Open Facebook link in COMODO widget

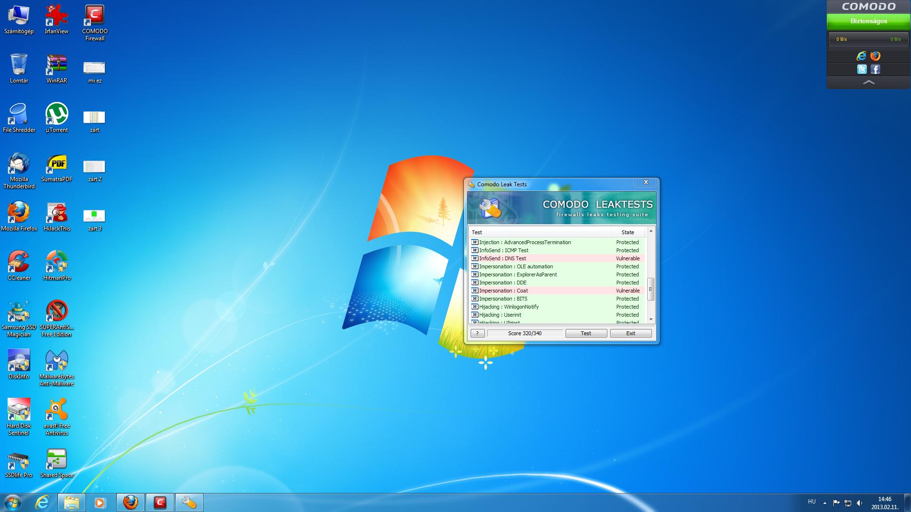(875, 69)
